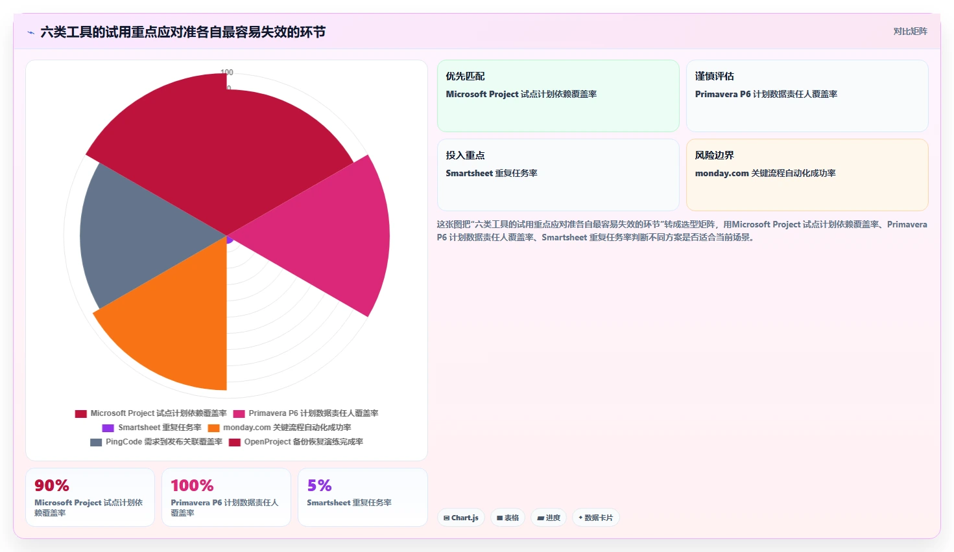Screen dimensions: 954x552
Task: Click monday.com 关键流程自动化成功率 legend label
Action: [287, 428]
